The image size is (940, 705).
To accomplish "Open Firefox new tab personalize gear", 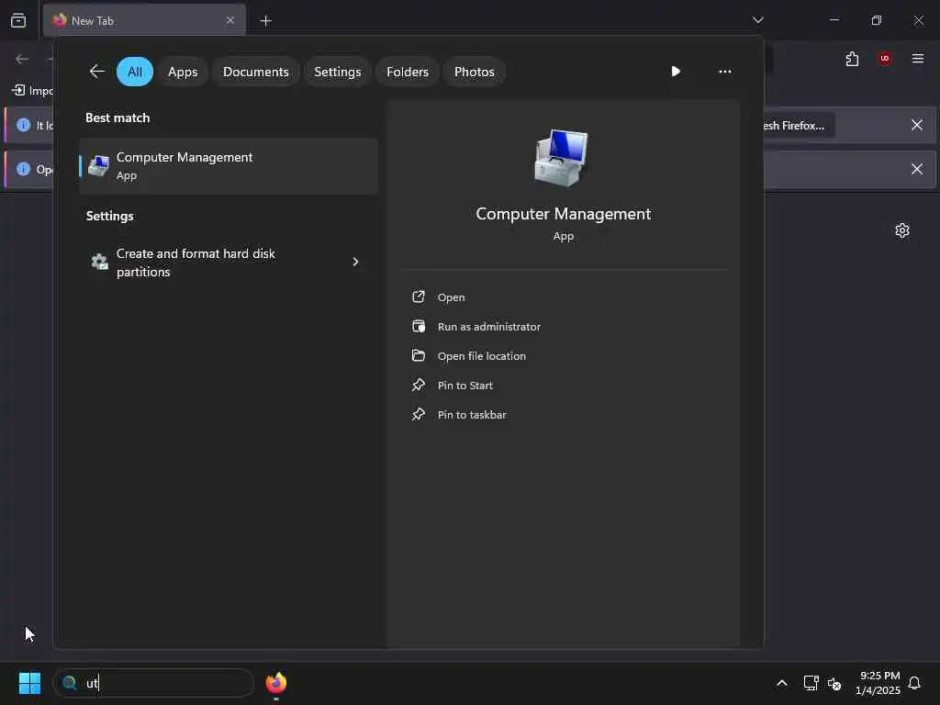I will 902,230.
